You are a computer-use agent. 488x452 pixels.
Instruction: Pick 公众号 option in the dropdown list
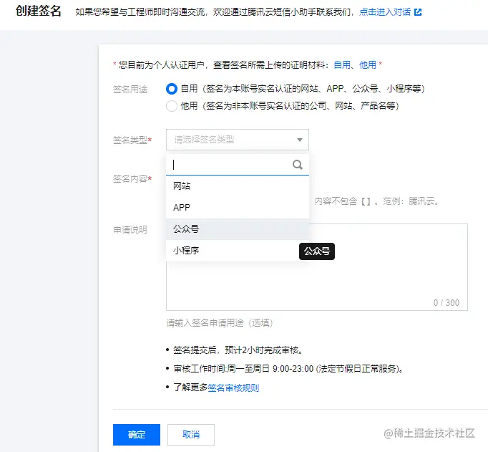tap(186, 229)
